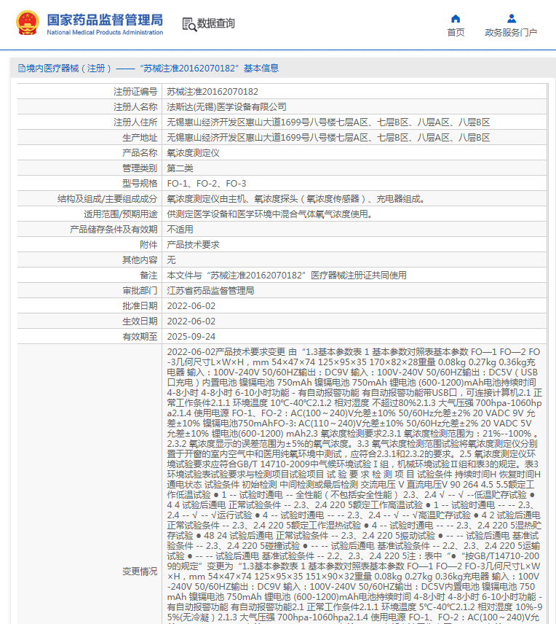Viewport: 556px width, 624px height.
Task: Click the 首页 home icon
Action: [x=456, y=19]
